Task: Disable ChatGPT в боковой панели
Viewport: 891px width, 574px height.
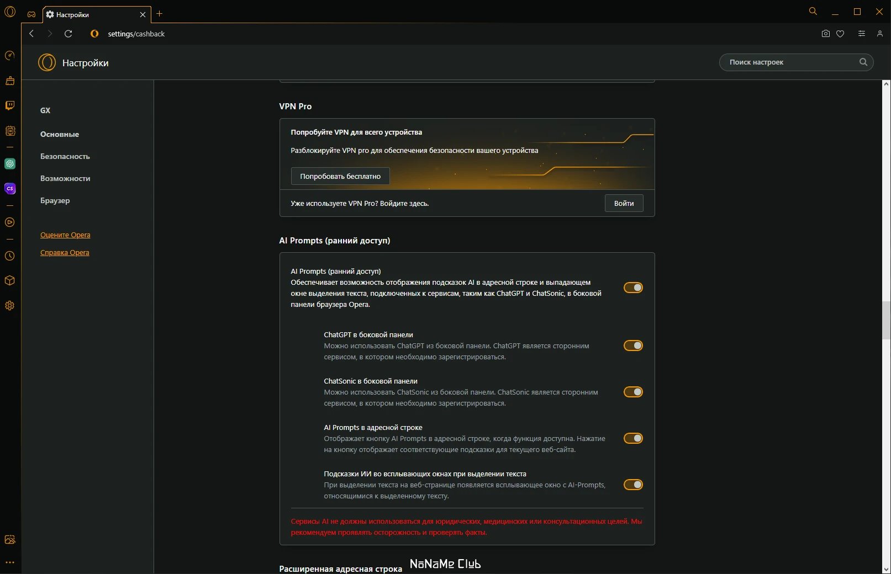Action: pos(633,346)
